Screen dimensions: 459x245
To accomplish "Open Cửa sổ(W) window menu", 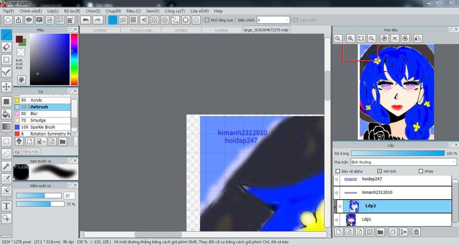I will 199,11.
